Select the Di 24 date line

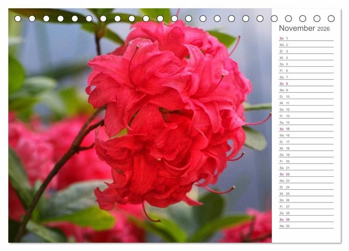(306, 187)
